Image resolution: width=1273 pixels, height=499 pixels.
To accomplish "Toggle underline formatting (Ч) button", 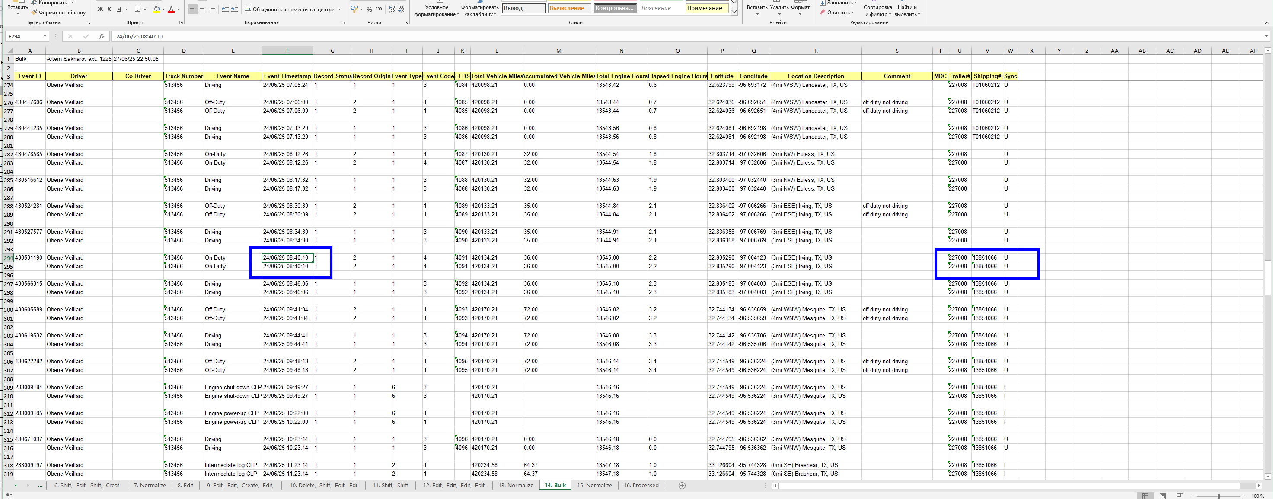I will (x=119, y=10).
